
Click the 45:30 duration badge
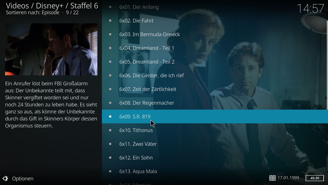tap(315, 178)
